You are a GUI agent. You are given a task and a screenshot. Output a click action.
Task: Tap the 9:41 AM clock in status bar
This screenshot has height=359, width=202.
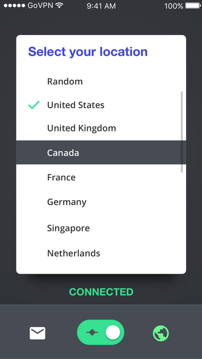pos(101,6)
